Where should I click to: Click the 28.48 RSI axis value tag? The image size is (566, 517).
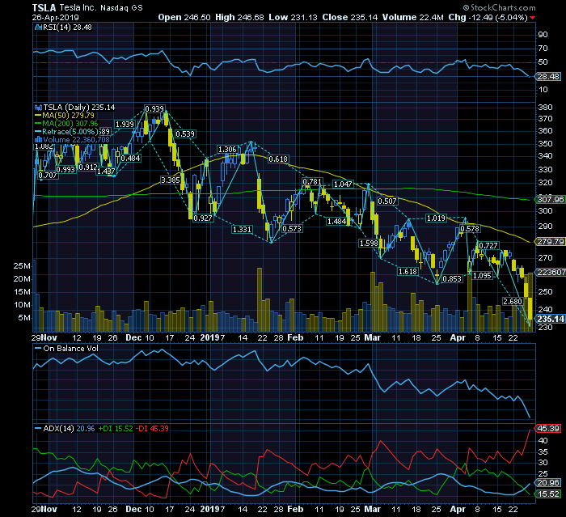click(548, 77)
